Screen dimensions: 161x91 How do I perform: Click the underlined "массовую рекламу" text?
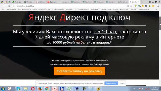click(x=73, y=37)
